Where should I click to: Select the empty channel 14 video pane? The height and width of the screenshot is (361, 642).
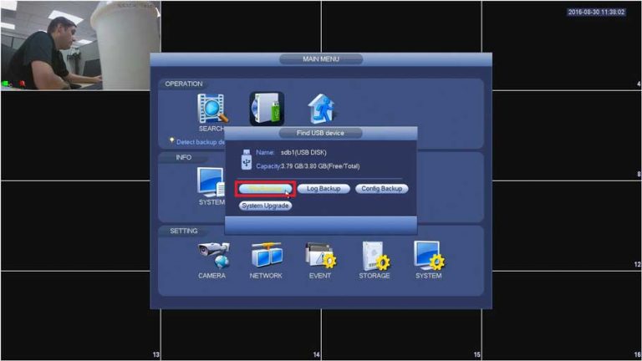241,335
